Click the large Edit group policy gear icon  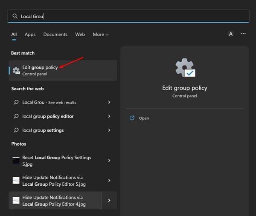pyautogui.click(x=185, y=68)
